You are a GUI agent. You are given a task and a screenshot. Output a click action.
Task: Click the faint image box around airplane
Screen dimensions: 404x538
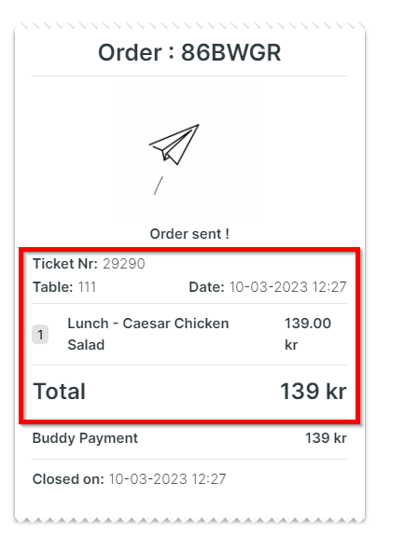(189, 151)
